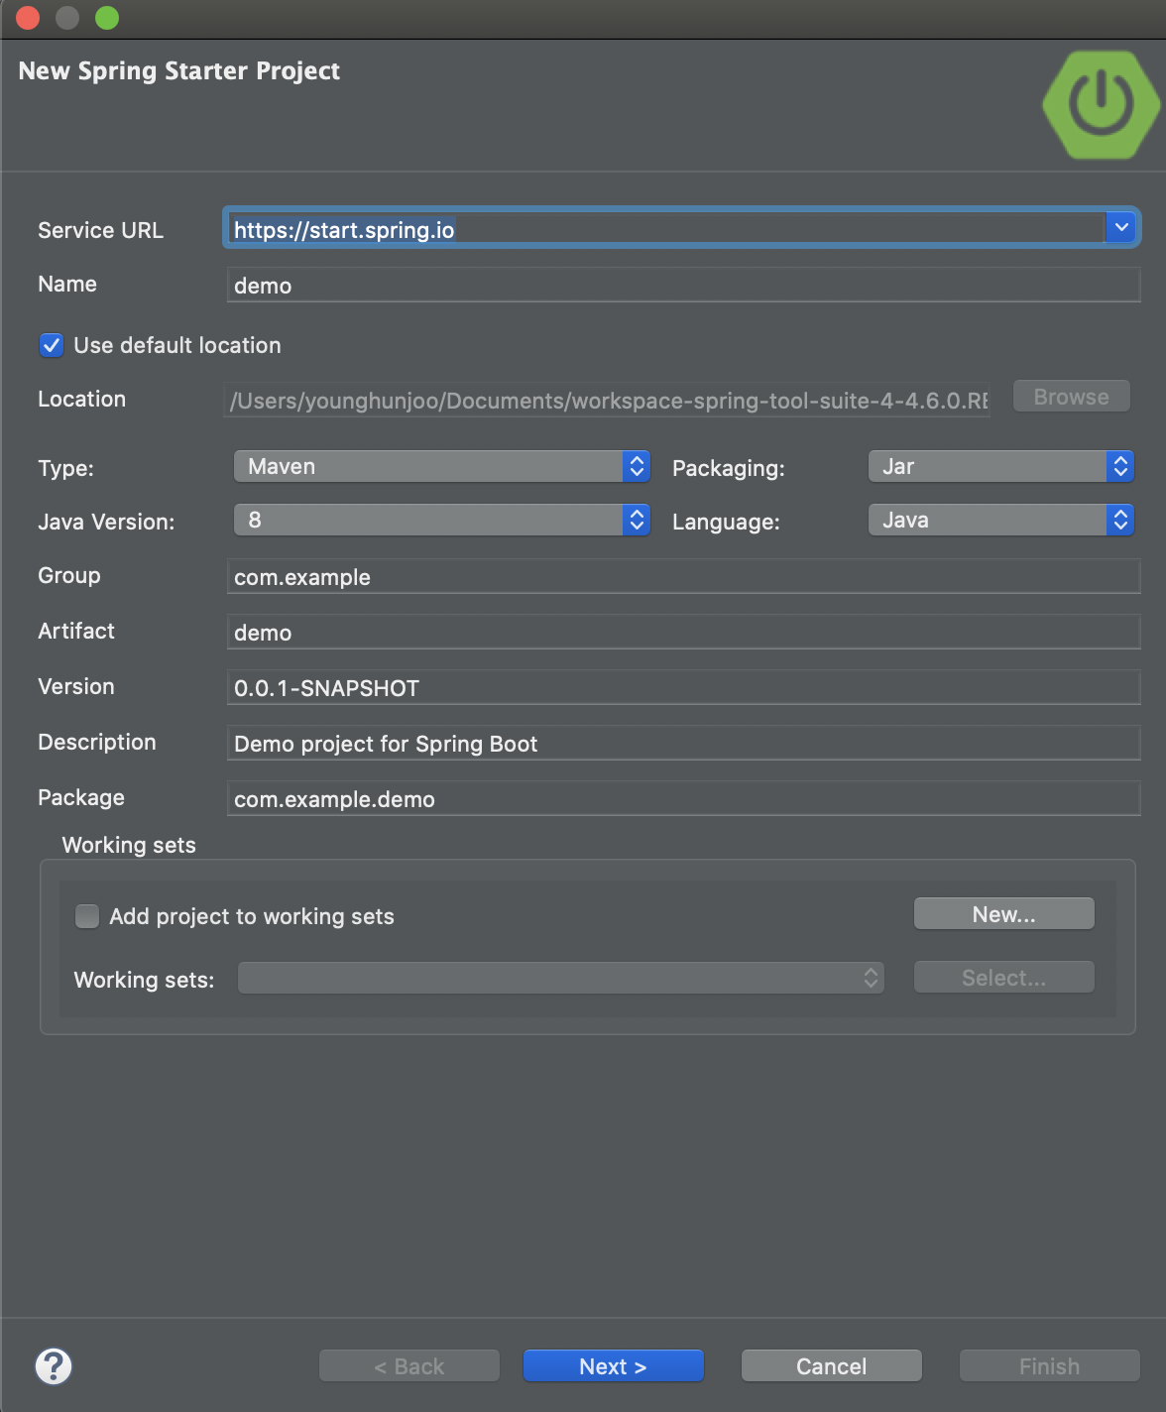Screen dimensions: 1166x1412
Task: Click the Group field com.example
Action: (684, 576)
